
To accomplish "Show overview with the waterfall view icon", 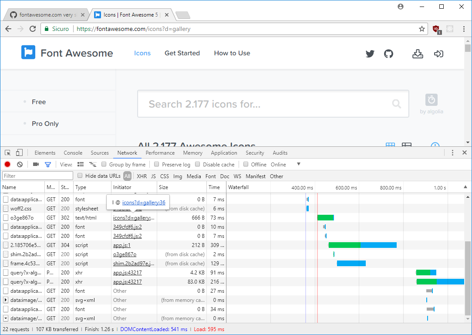I will [93, 164].
